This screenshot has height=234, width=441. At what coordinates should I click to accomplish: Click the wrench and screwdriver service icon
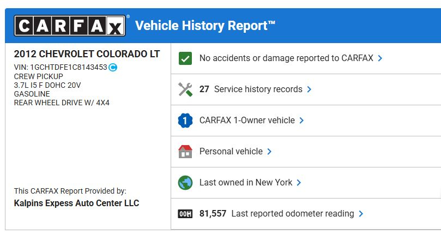(185, 89)
